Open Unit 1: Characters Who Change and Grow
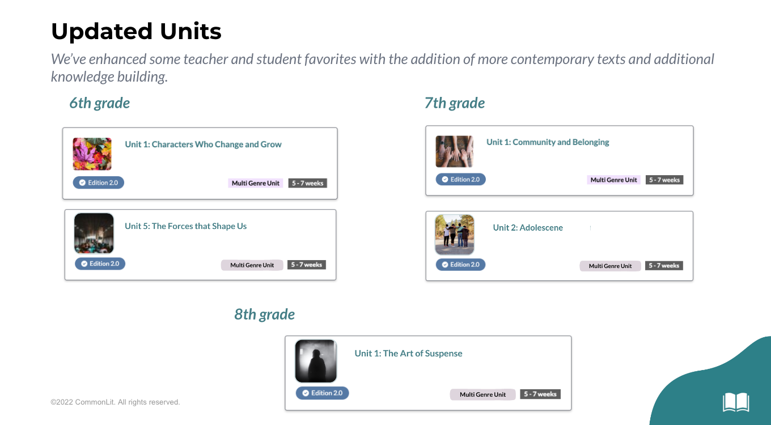Viewport: 771px width, 425px height. pyautogui.click(x=203, y=144)
